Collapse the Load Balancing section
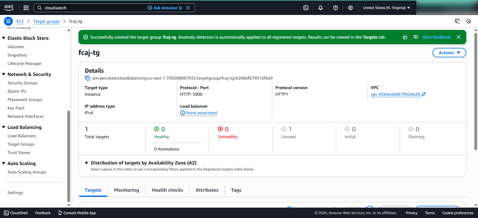This screenshot has height=218, width=478. click(x=4, y=127)
